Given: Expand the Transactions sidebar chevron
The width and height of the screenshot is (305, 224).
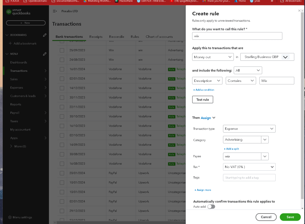Looking at the screenshot, I should (x=45, y=71).
